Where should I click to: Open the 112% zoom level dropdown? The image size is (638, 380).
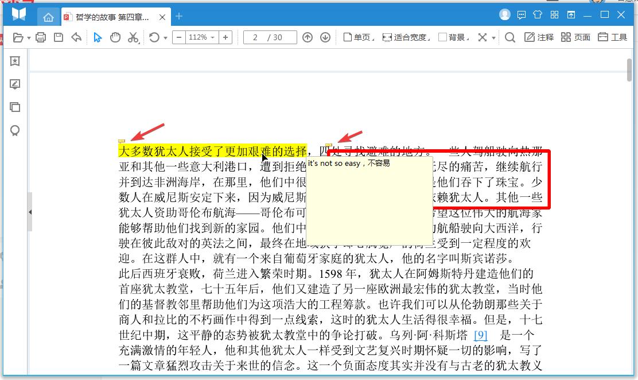point(201,38)
